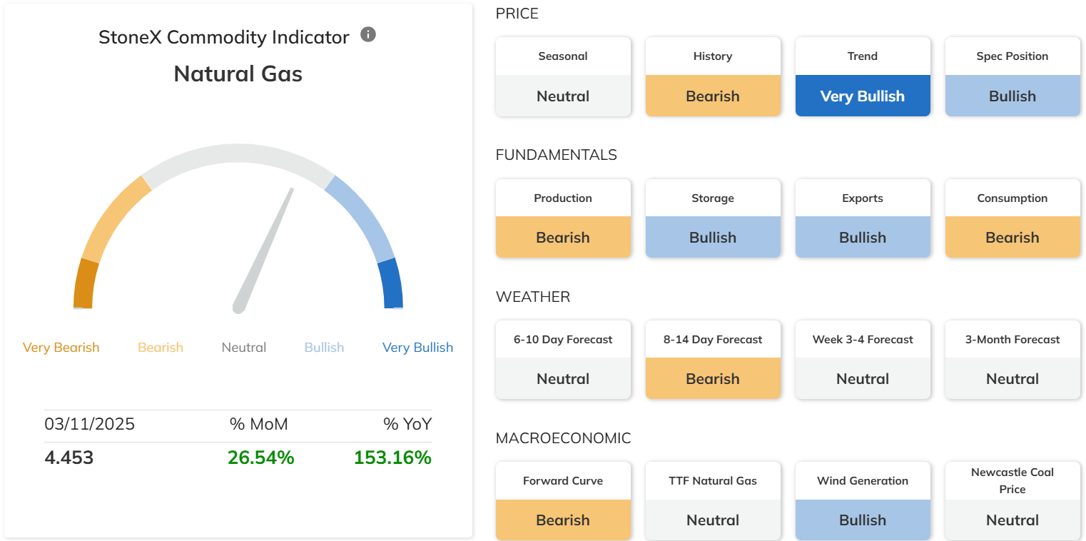Viewport: 1086px width, 541px height.
Task: Click the dark orange Very Bearish gauge segment
Action: [x=86, y=284]
